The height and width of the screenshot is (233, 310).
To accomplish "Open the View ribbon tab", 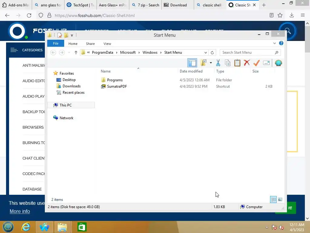I will tap(107, 44).
